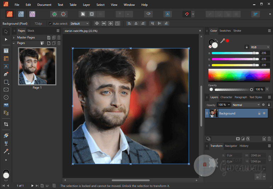The width and height of the screenshot is (273, 189).
Task: Switch to the Navigator tab
Action: (x=231, y=146)
